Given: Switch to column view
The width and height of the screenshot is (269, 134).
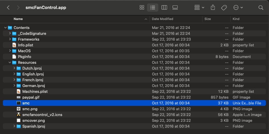Looking at the screenshot, I should click(x=164, y=7).
